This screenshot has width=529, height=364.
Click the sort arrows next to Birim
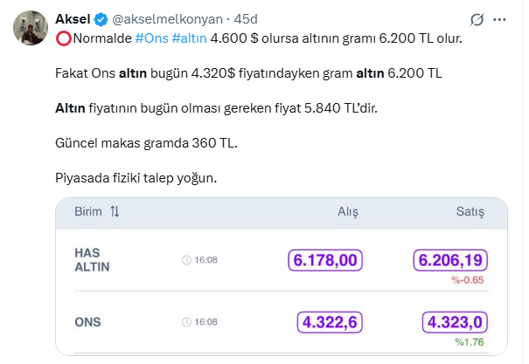(x=115, y=212)
